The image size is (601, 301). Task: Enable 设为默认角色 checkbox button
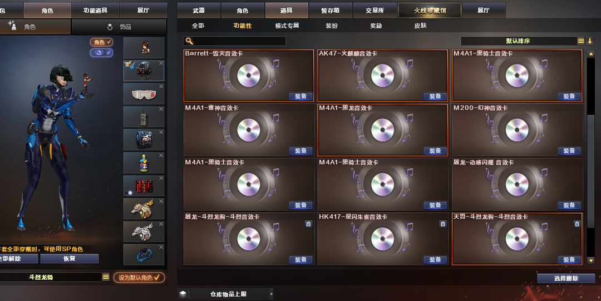coord(139,278)
